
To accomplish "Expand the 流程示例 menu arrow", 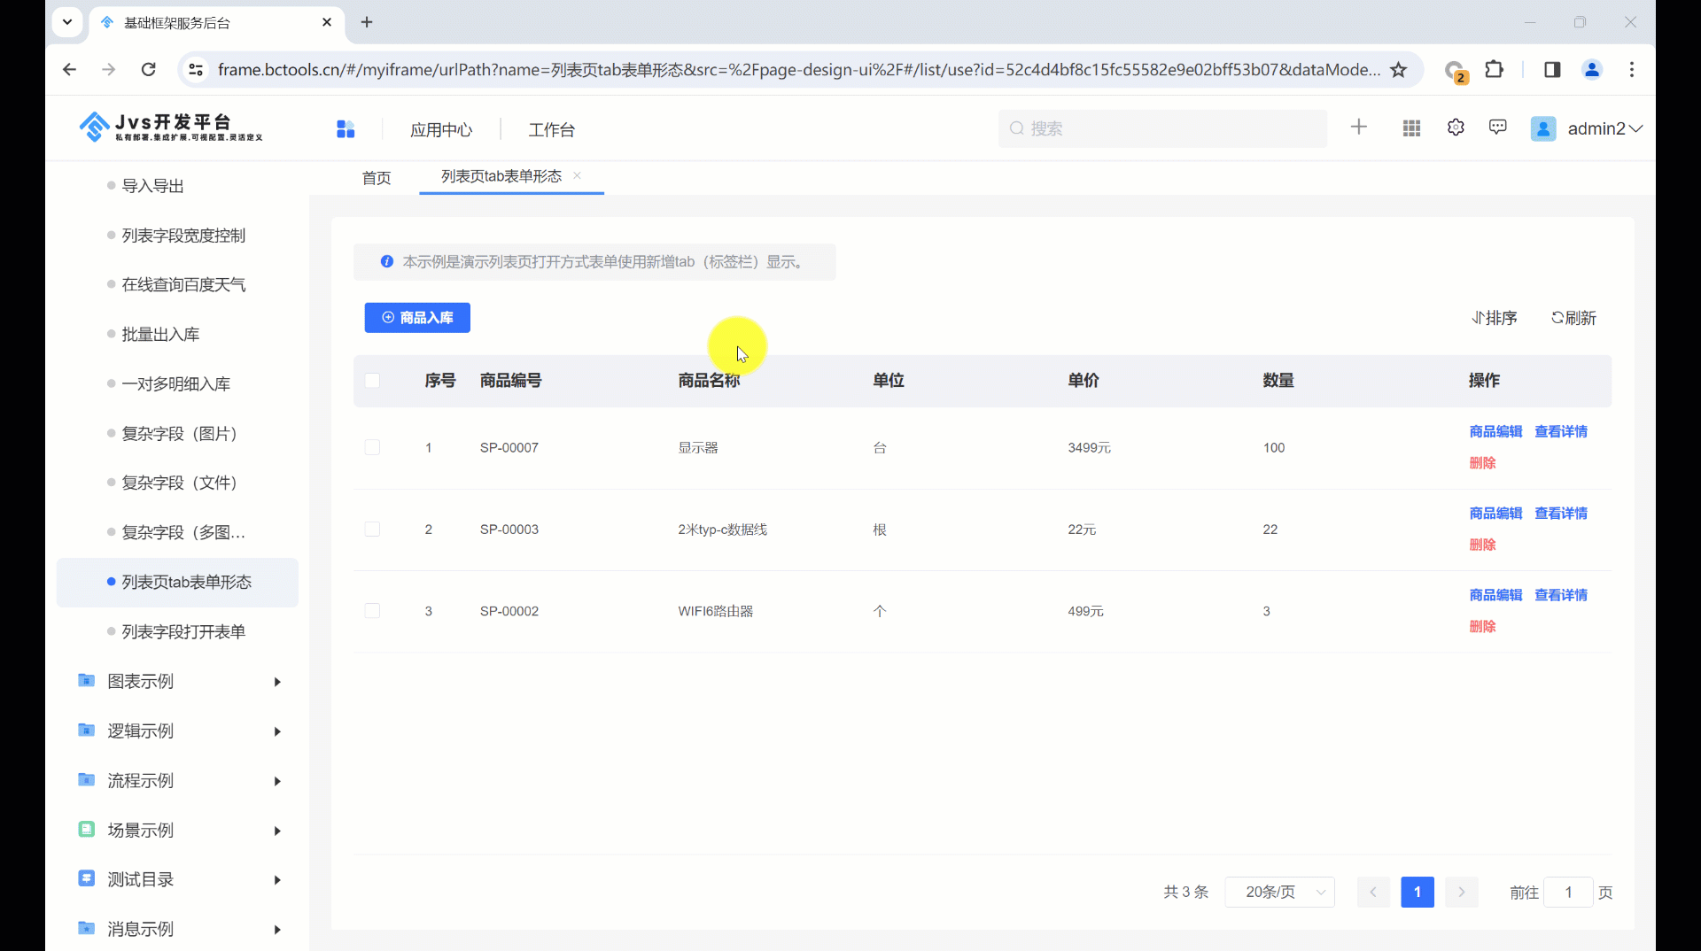I will coord(277,781).
